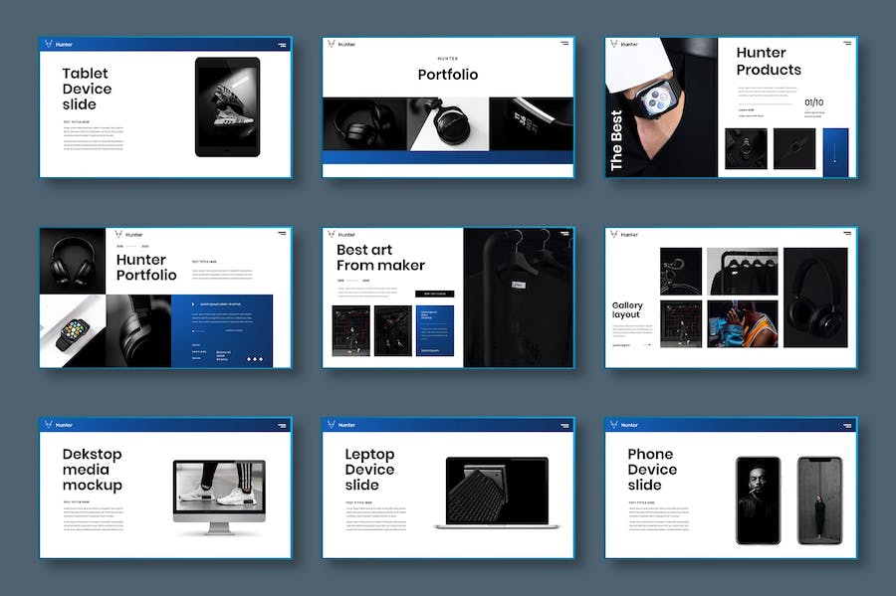
Task: Click the Hunter logo on Leptop Device slide
Action: [341, 425]
